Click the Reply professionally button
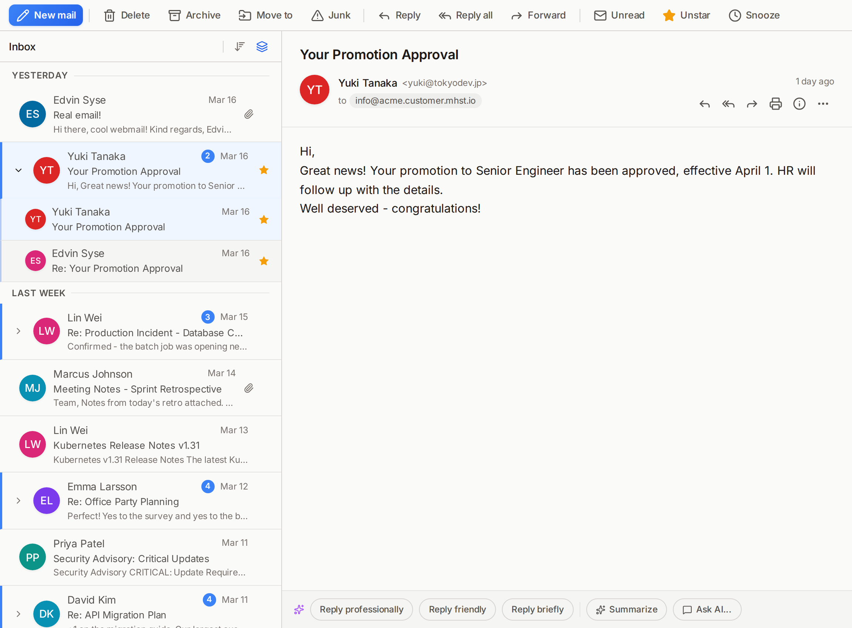 point(361,609)
